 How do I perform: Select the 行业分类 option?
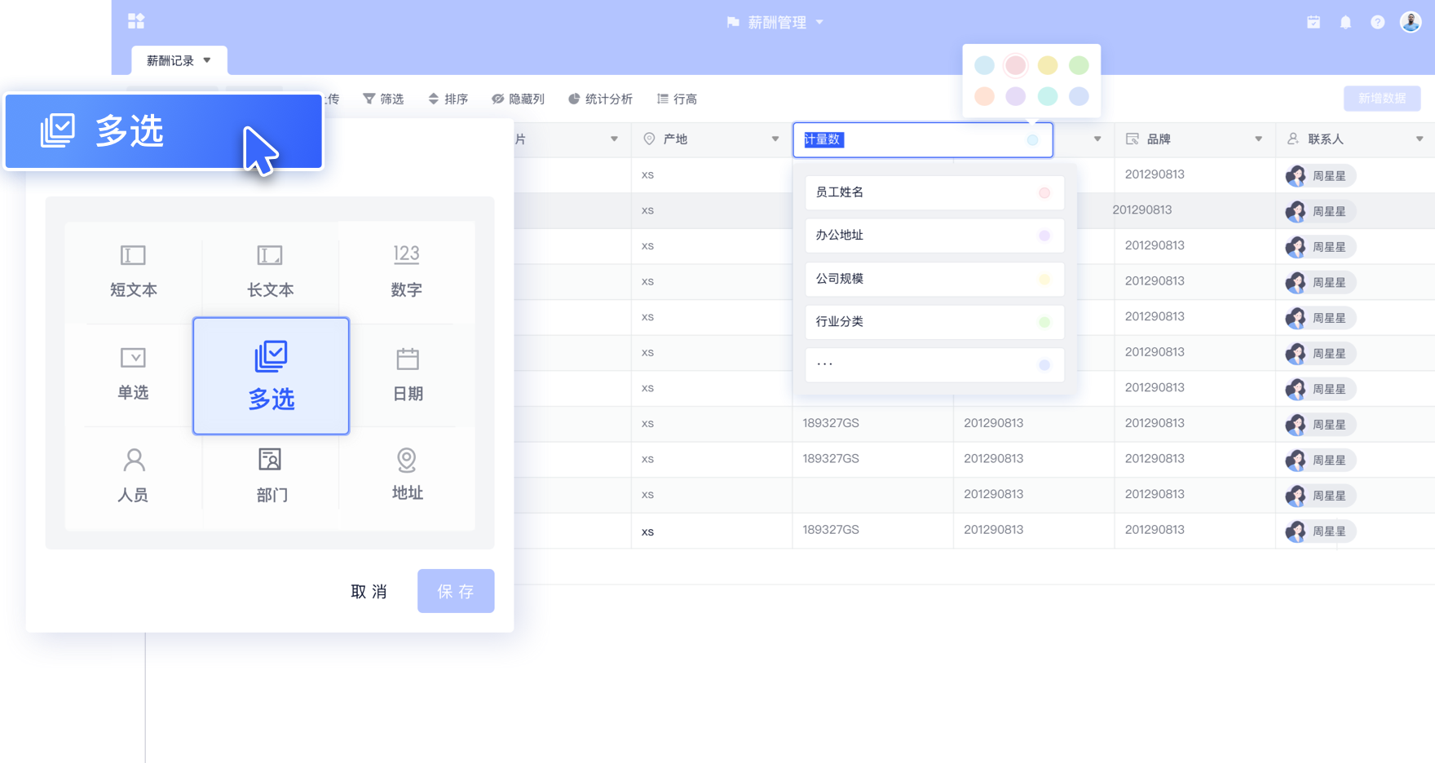click(x=934, y=322)
